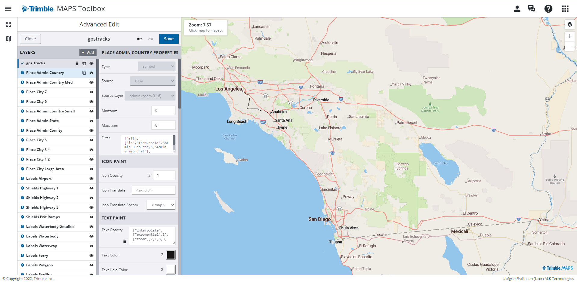Save the gpstracks style

tap(169, 39)
